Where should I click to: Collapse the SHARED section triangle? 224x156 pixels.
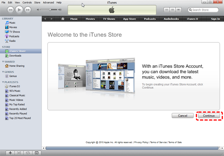pyautogui.click(x=3, y=62)
